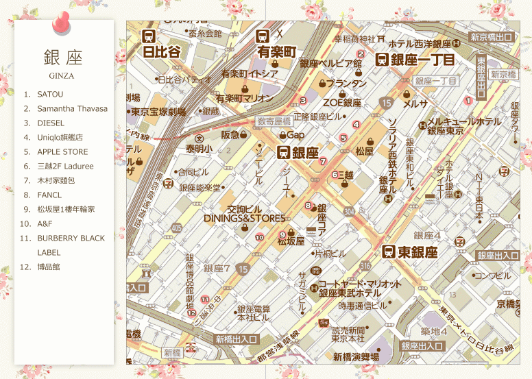
Task: Click the route 316 shield
Action: tap(365, 265)
